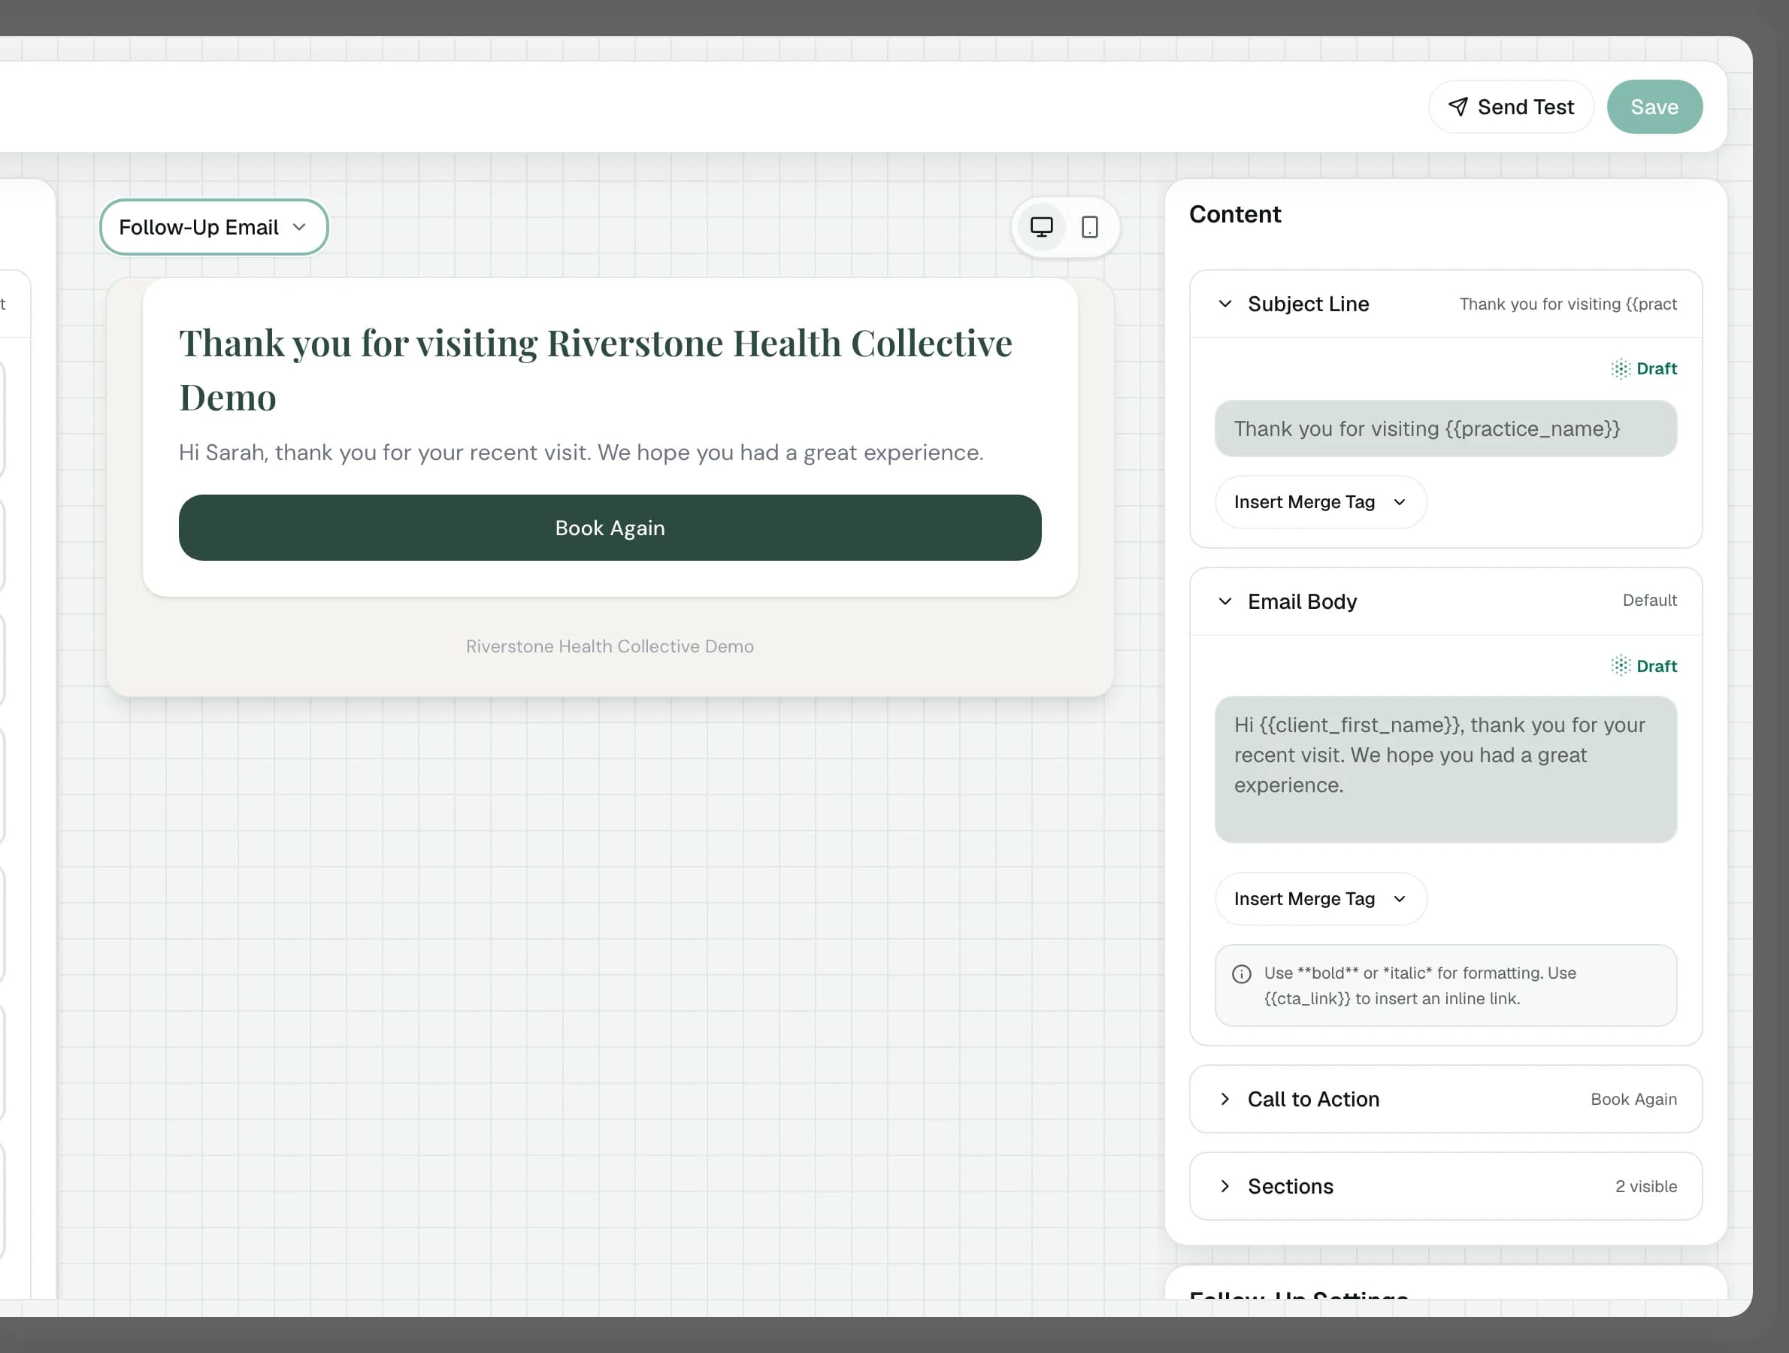Generate a Draft for the subject line
This screenshot has height=1353, width=1789.
point(1643,369)
